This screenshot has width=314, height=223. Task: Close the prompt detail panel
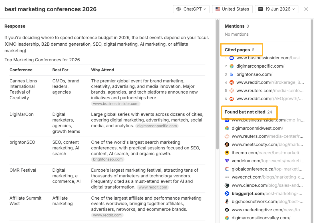click(x=306, y=9)
